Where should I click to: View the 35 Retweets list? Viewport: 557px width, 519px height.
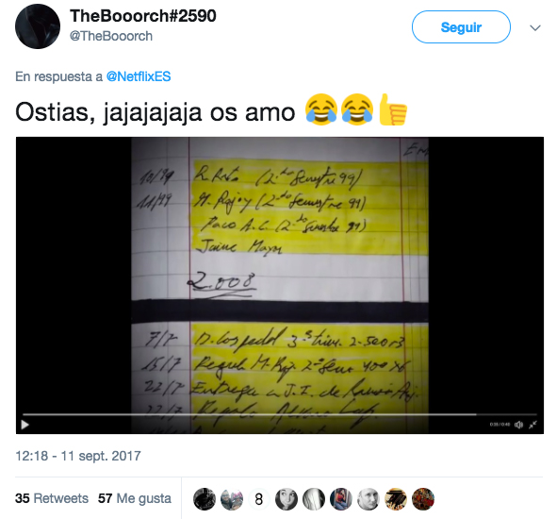point(52,498)
